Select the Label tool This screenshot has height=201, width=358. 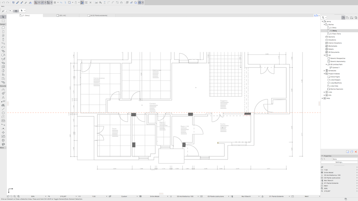click(3, 101)
